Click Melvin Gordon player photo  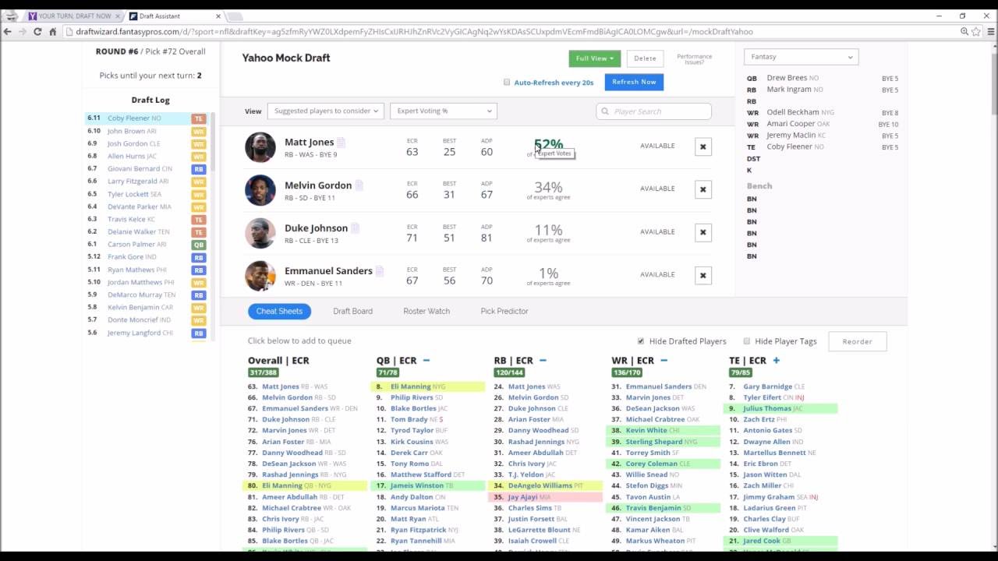click(x=260, y=190)
